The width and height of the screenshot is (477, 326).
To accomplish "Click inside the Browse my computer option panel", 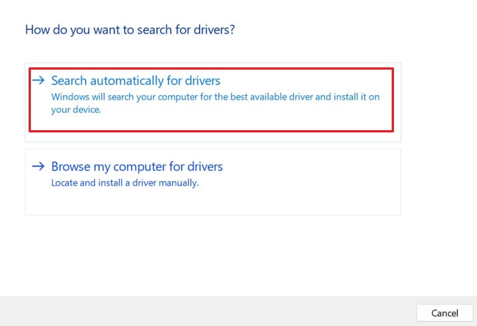I will tap(213, 181).
